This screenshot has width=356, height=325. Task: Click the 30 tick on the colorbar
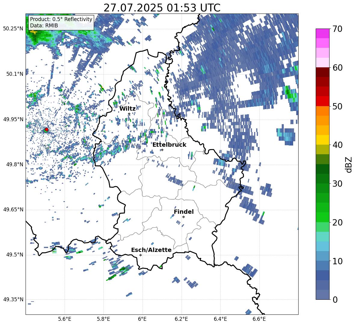click(337, 184)
